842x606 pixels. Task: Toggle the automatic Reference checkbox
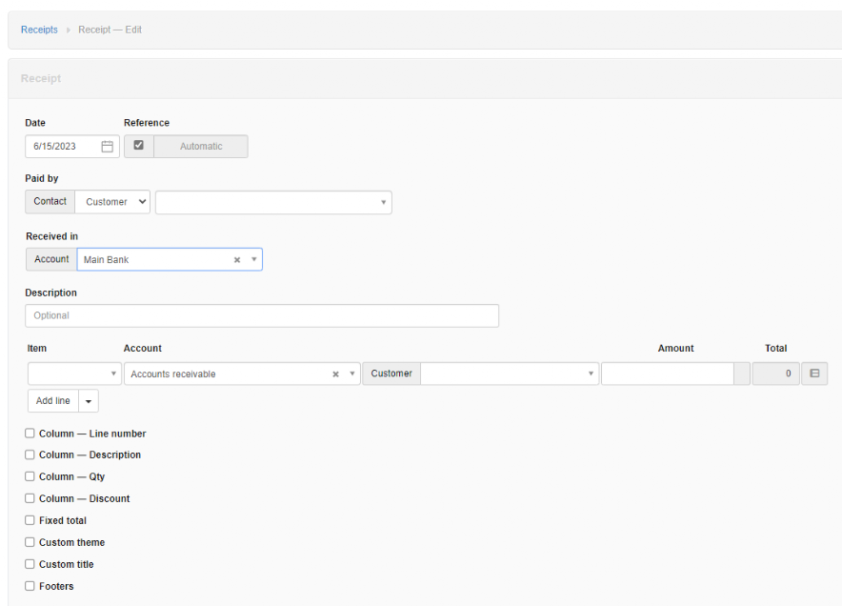point(138,146)
